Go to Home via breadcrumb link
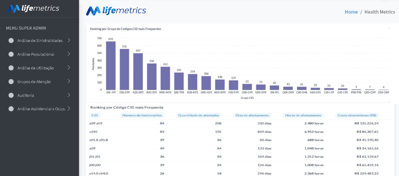The height and width of the screenshot is (176, 399). click(351, 12)
